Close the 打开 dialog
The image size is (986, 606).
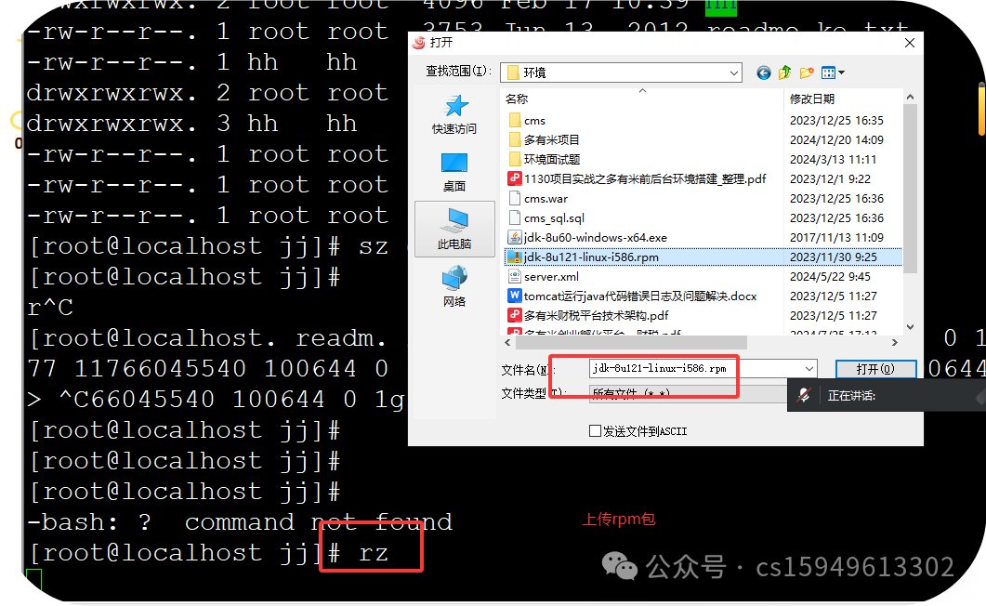[x=909, y=43]
